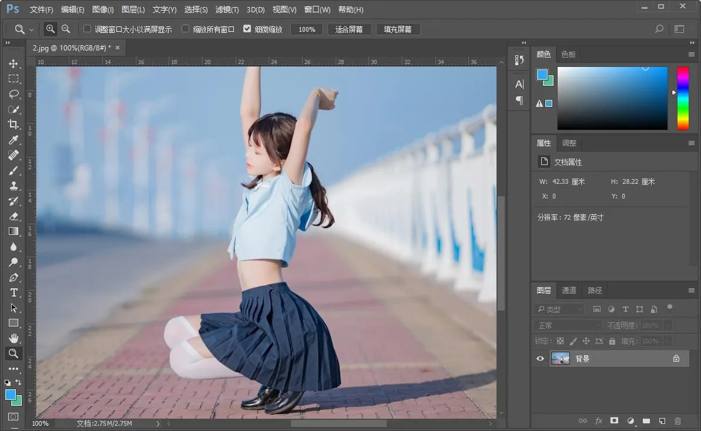Switch to the 通道 tab
The height and width of the screenshot is (431, 701).
click(x=569, y=291)
